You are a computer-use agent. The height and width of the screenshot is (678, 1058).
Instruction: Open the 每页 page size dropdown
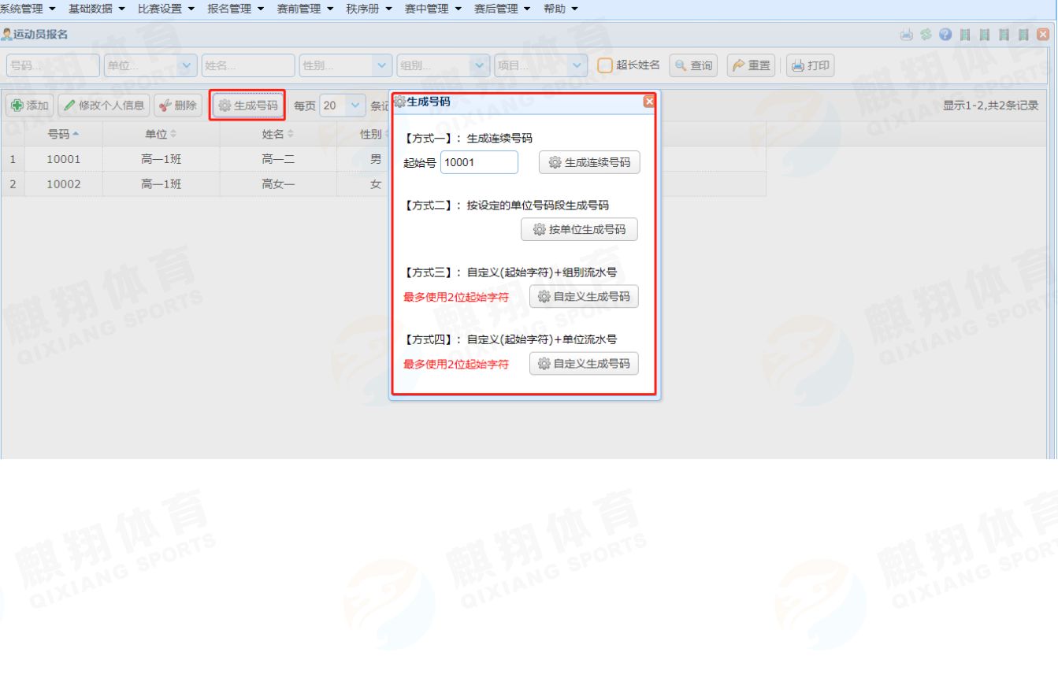[355, 106]
